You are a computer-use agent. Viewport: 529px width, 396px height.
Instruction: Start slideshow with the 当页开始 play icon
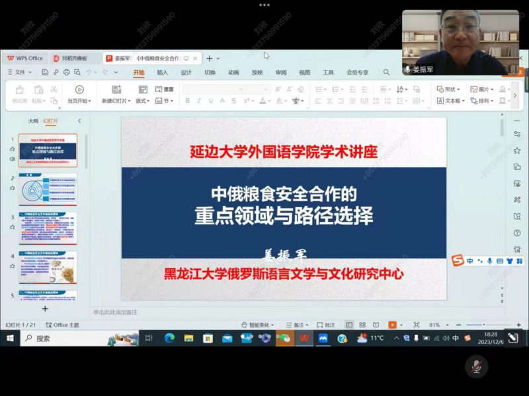click(x=79, y=89)
